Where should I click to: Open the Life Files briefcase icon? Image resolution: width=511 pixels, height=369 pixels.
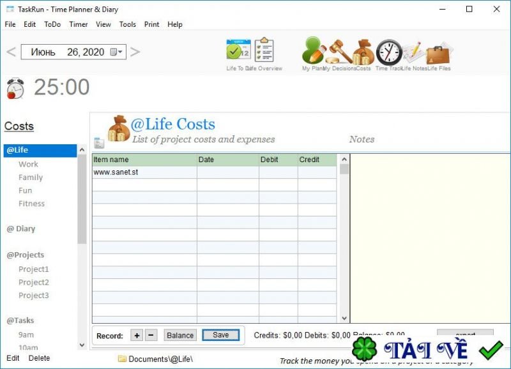click(x=439, y=54)
